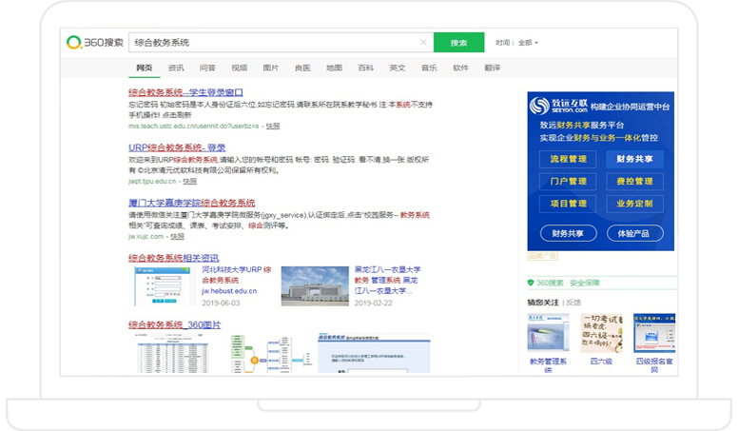Select the 网页 tab
The height and width of the screenshot is (431, 738).
point(145,68)
